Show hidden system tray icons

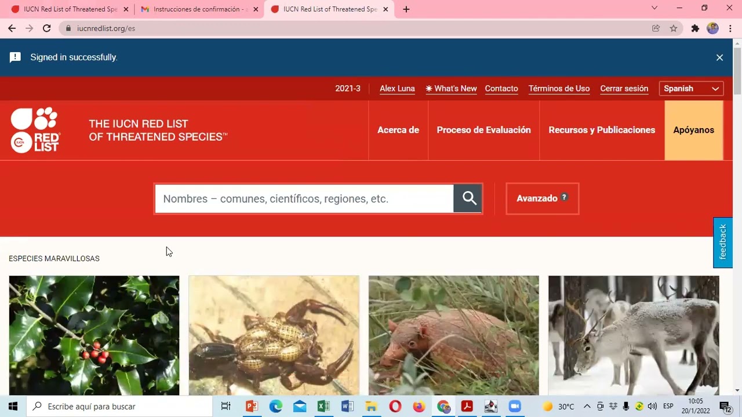(x=587, y=407)
